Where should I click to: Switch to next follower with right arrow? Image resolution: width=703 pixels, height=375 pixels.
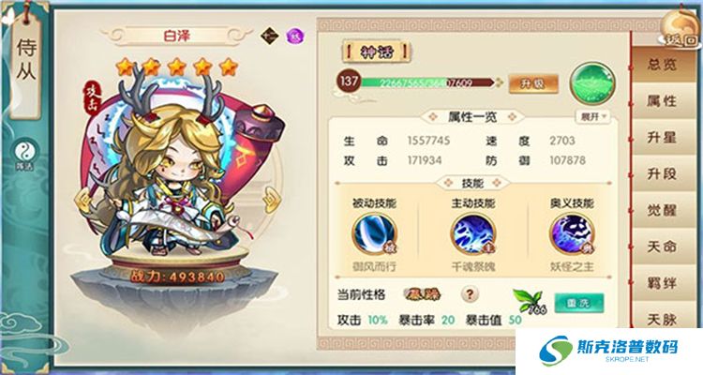click(272, 199)
